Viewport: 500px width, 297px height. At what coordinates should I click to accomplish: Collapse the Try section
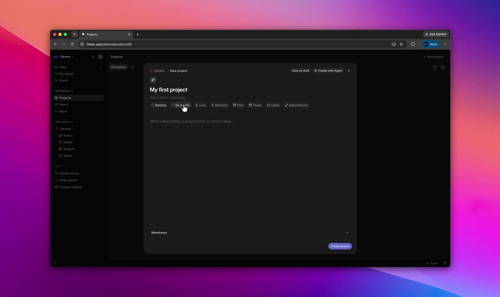click(x=59, y=166)
